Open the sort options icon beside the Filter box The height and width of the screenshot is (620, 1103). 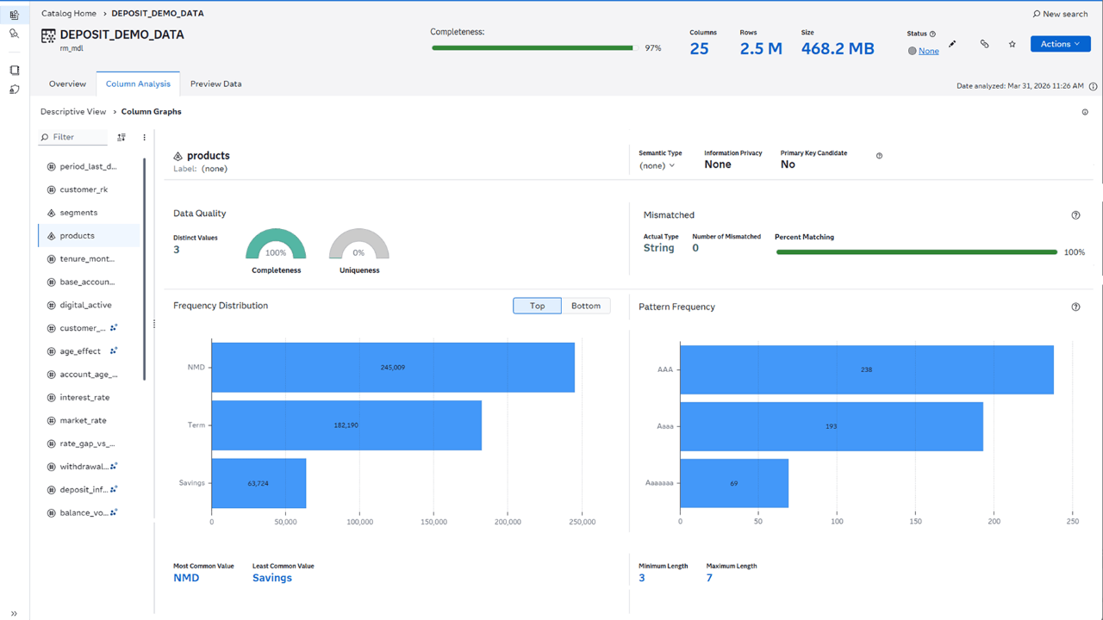[x=121, y=137]
